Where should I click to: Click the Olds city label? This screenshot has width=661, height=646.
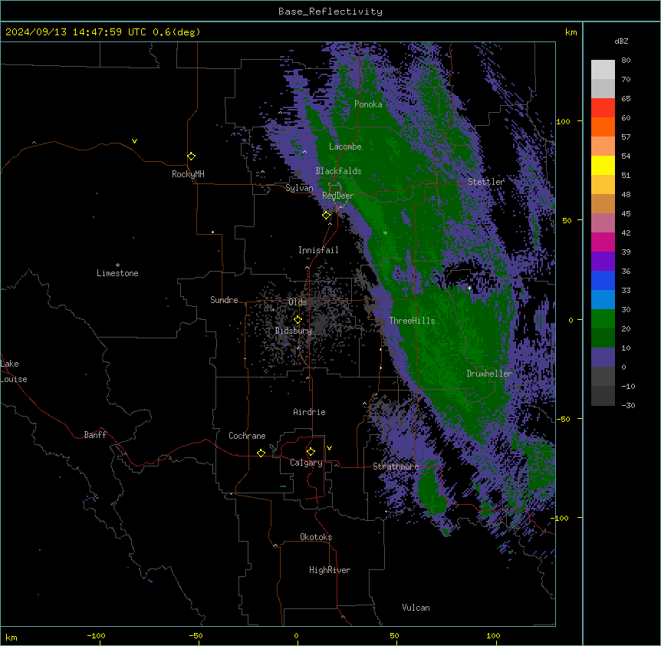coord(298,302)
